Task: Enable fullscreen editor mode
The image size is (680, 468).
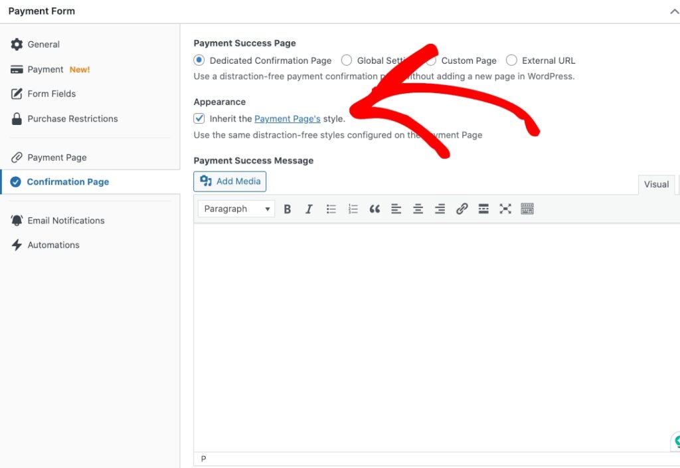Action: point(505,209)
